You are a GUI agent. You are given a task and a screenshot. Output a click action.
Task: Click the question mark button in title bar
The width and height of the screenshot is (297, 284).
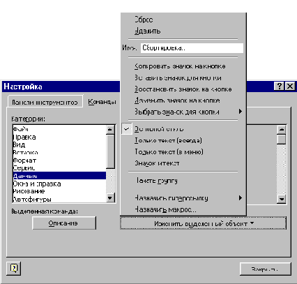(280, 86)
